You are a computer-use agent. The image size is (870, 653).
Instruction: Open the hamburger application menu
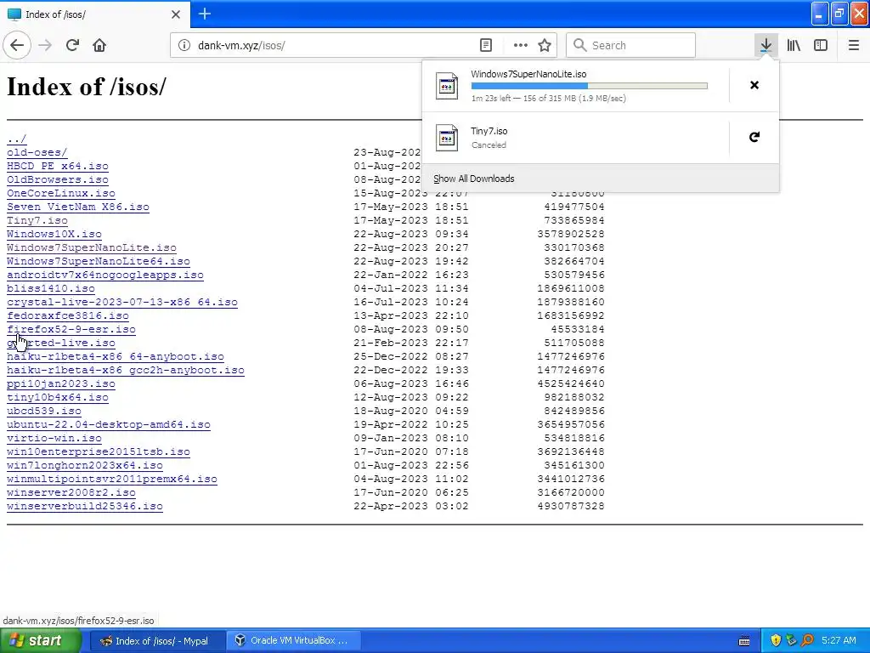coord(853,45)
